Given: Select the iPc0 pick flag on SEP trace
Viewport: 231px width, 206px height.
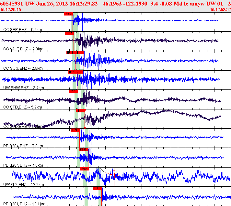Looking at the screenshot, I should pos(68,14).
